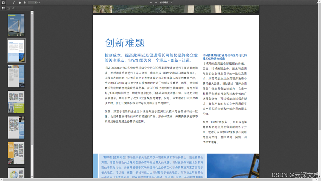Show attachments view in sidebar

[14, 8]
